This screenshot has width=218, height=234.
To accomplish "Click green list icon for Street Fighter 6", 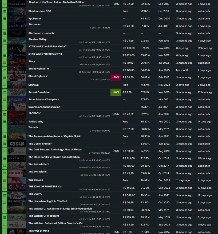I will tap(5, 70).
